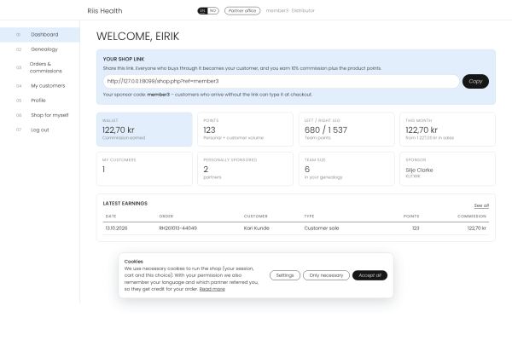
Task: Click the 122,70 kr commission cell
Action: coord(477,228)
